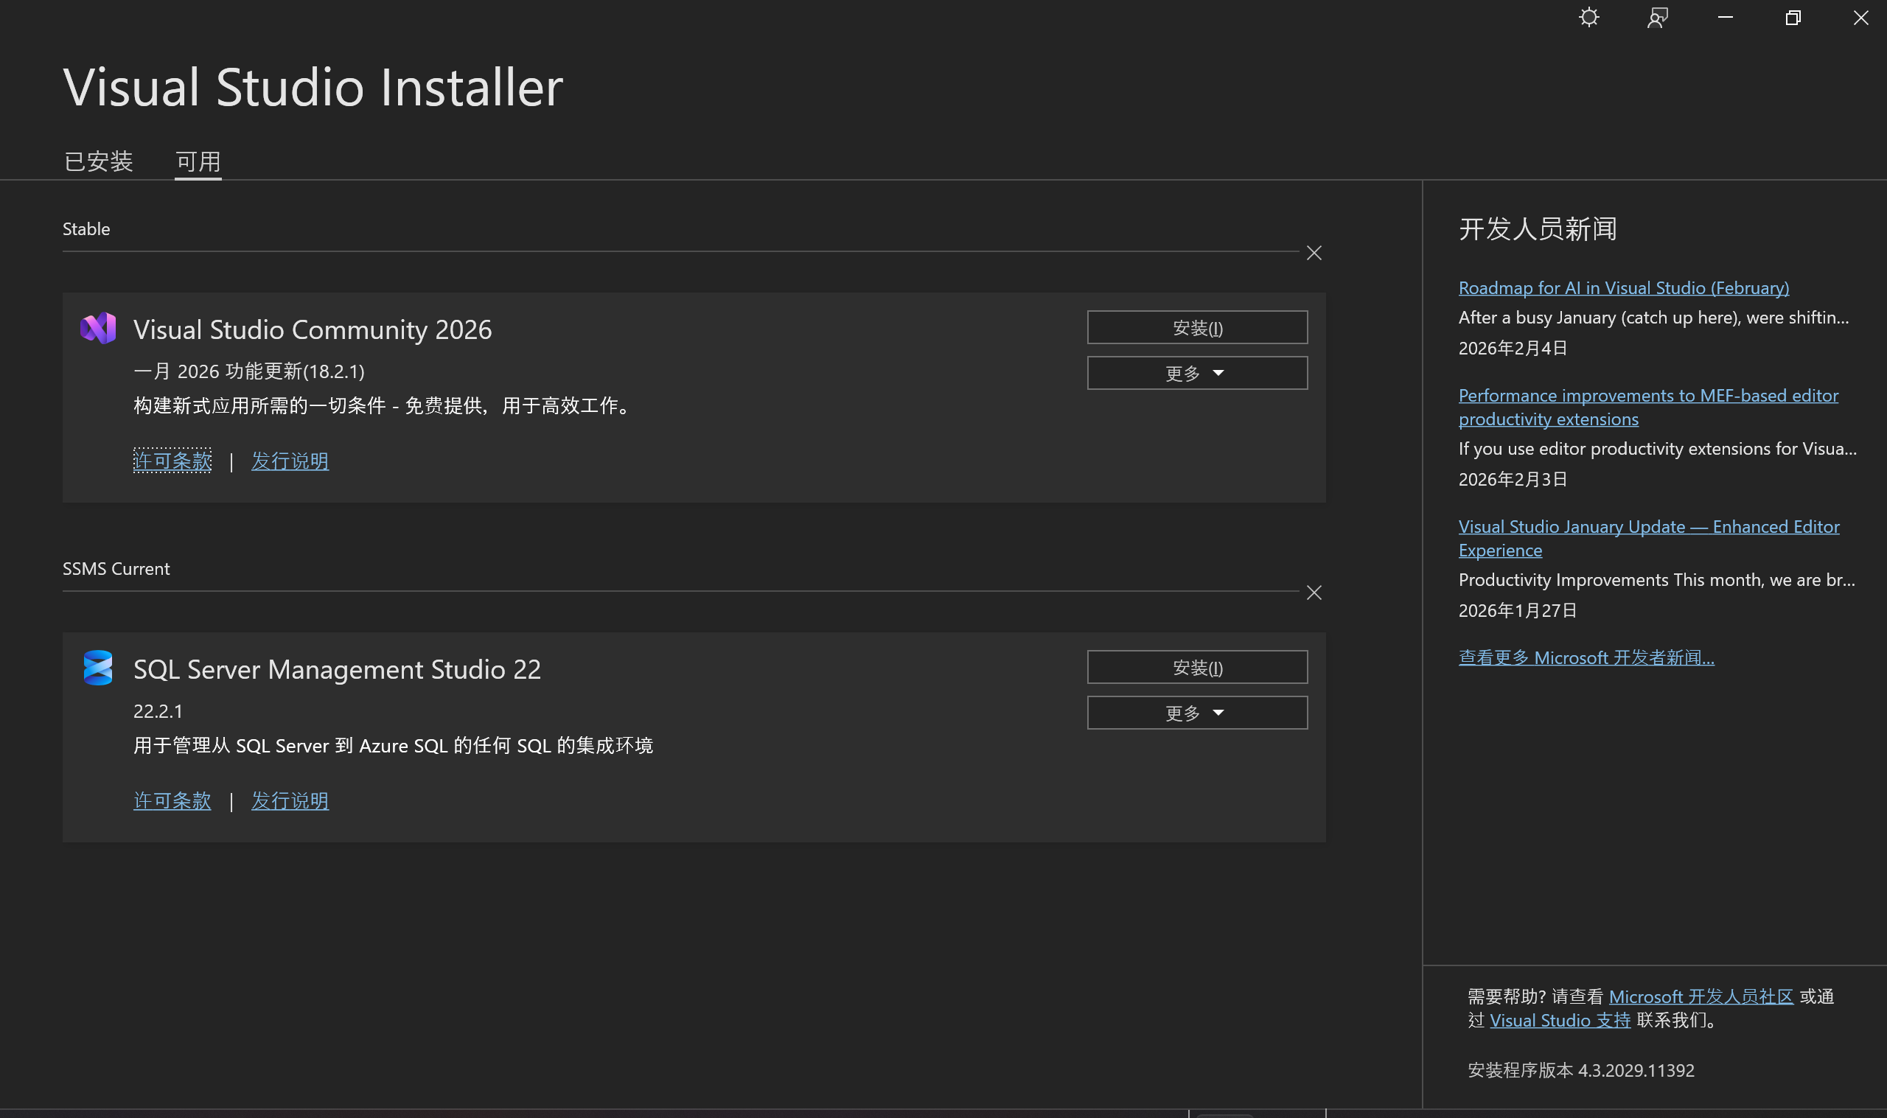Viewport: 1887px width, 1118px height.
Task: Install Visual Studio Community 2026
Action: click(1196, 328)
